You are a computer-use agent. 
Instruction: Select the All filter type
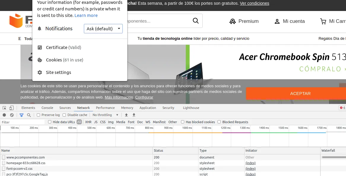coord(79,122)
